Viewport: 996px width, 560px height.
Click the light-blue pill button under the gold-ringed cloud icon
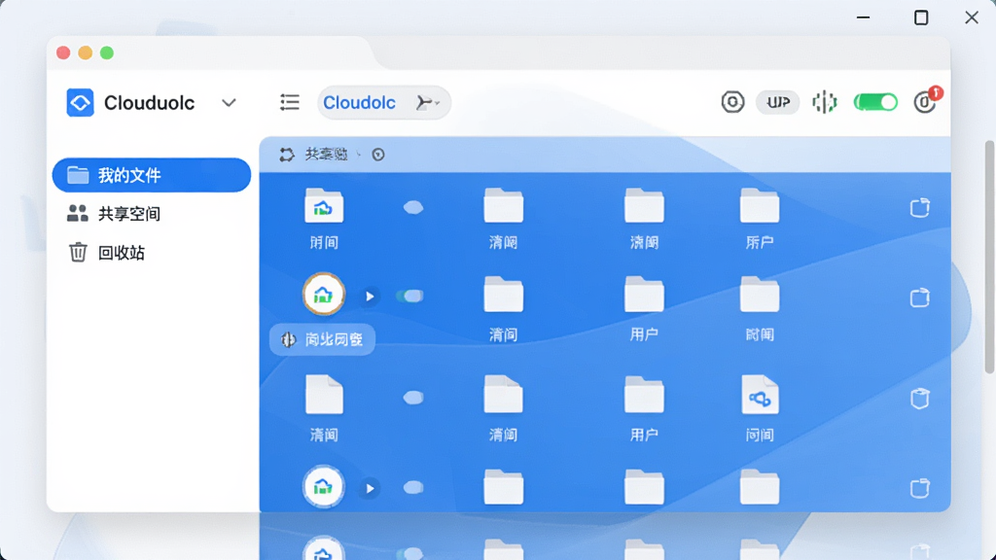(x=322, y=339)
